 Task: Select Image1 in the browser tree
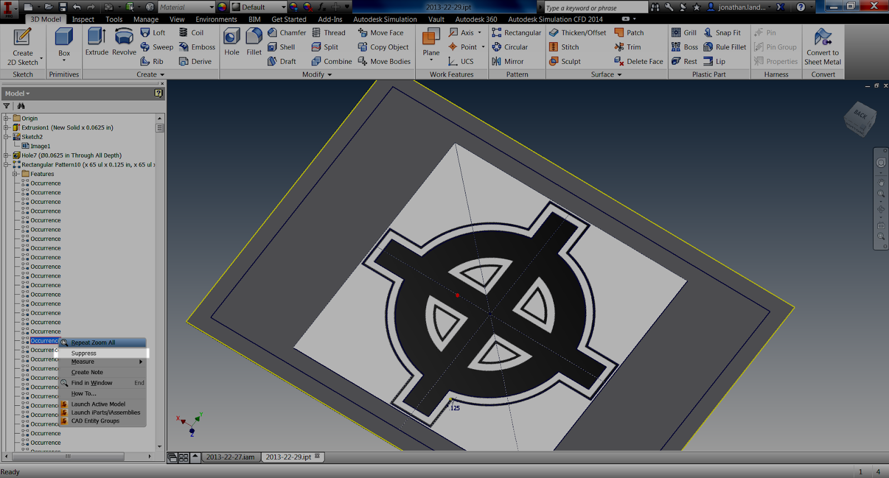(41, 146)
